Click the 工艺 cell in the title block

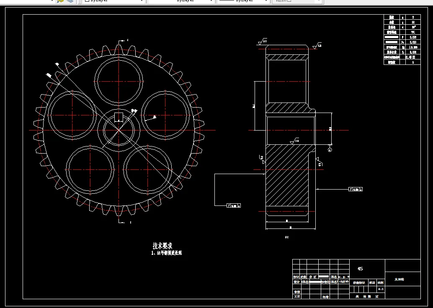(297, 297)
